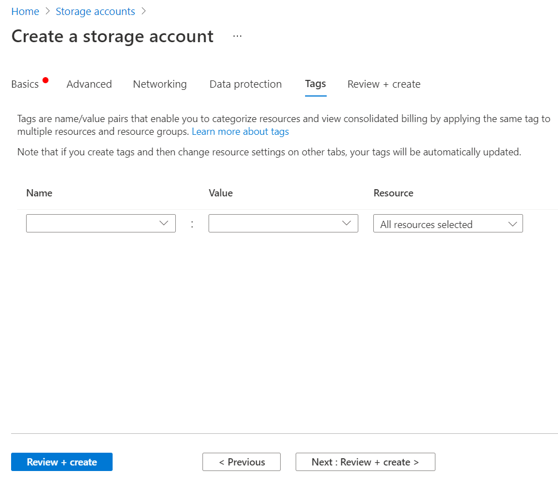Image resolution: width=558 pixels, height=486 pixels.
Task: Open the Advanced tab
Action: [x=89, y=84]
